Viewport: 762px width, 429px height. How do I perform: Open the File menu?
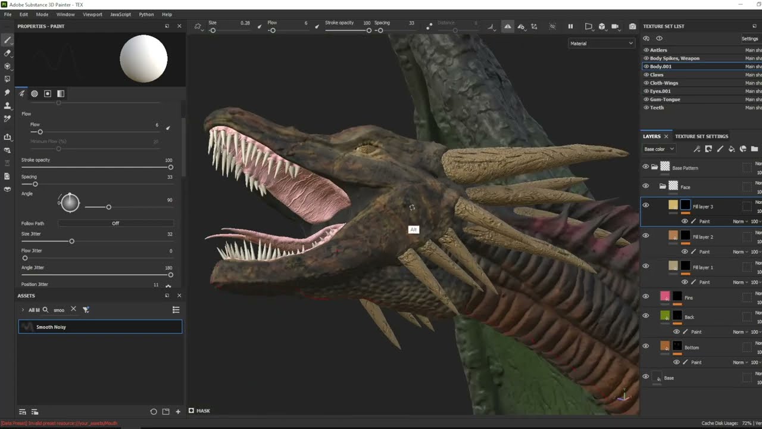point(8,14)
